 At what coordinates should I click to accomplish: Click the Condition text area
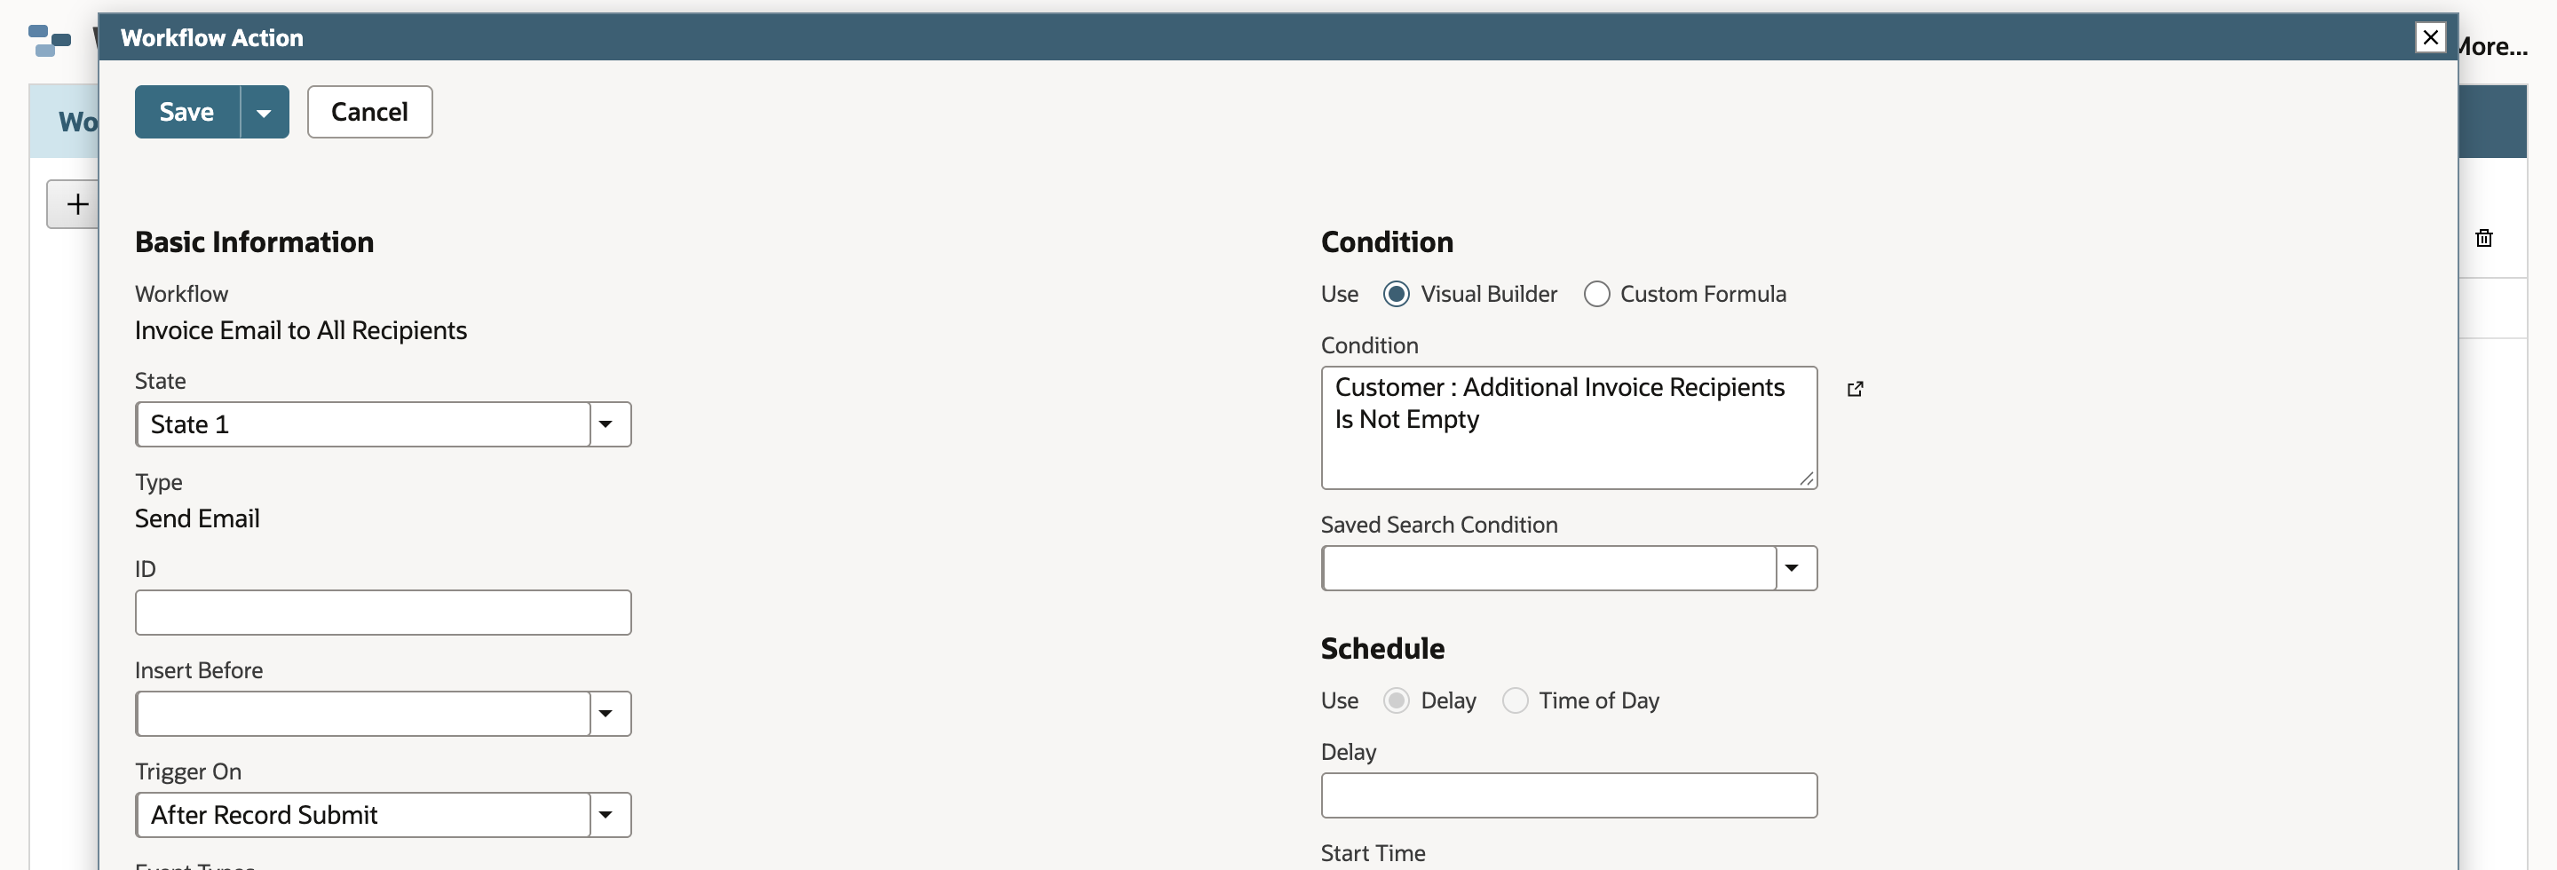[1568, 429]
